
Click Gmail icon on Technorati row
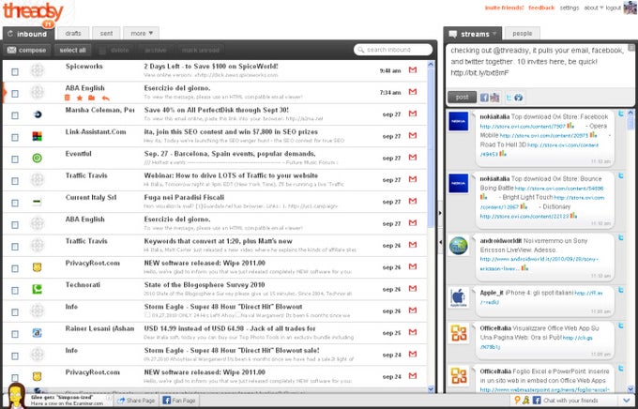tap(413, 289)
